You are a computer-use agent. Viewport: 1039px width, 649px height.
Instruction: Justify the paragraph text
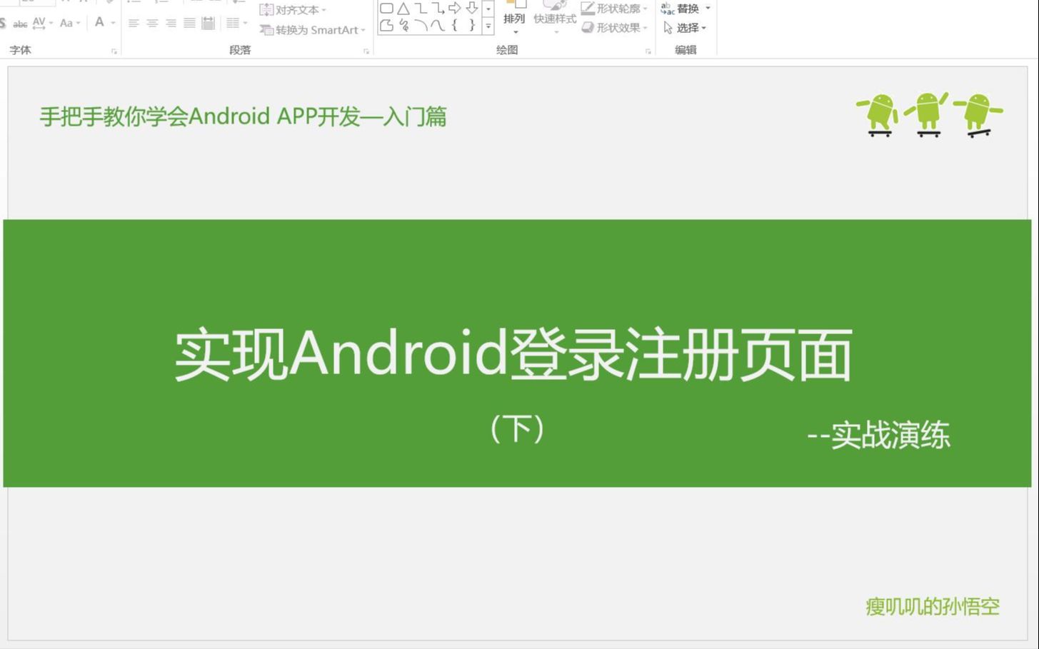[189, 24]
